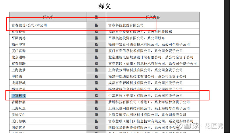Click 平潭奥德投资有限公司，系公司股东
The width and height of the screenshot is (230, 133).
point(137,38)
